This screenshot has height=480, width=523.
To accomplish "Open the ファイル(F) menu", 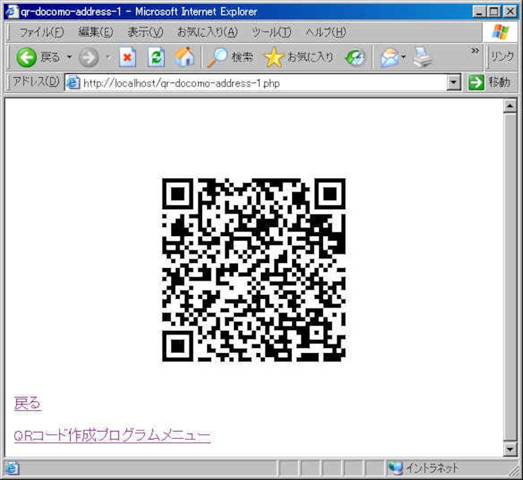I will coord(41,32).
